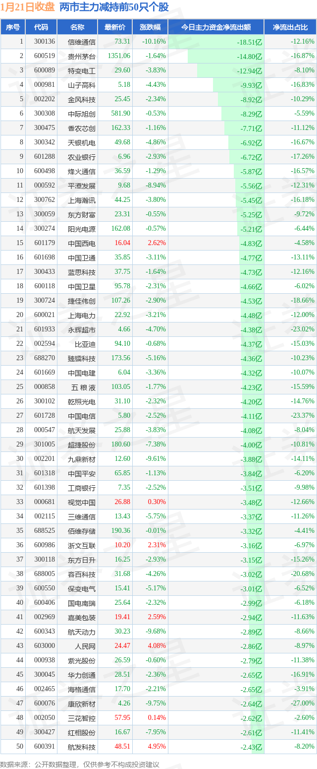Select stock name 九鼎新材
317x769 pixels.
point(82,459)
